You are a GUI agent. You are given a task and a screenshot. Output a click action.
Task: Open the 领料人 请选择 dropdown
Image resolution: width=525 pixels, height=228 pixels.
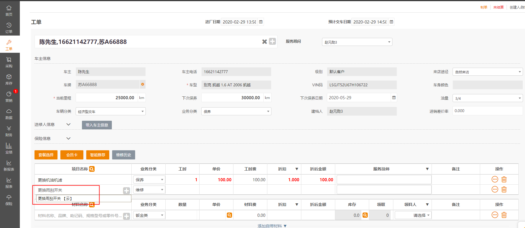[413, 215]
